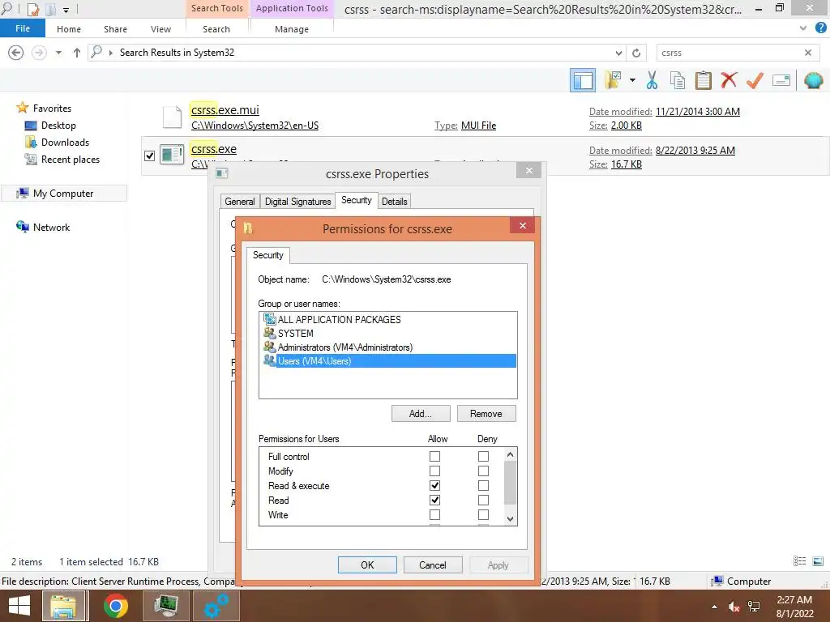This screenshot has height=622, width=830.
Task: Delete using the red X icon
Action: point(729,80)
